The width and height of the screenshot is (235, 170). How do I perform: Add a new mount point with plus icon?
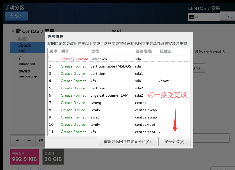(x=17, y=141)
